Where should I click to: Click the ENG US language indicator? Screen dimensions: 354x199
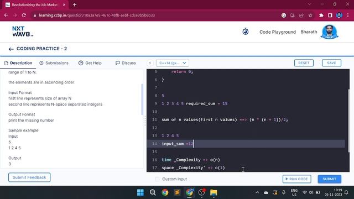pyautogui.click(x=294, y=192)
